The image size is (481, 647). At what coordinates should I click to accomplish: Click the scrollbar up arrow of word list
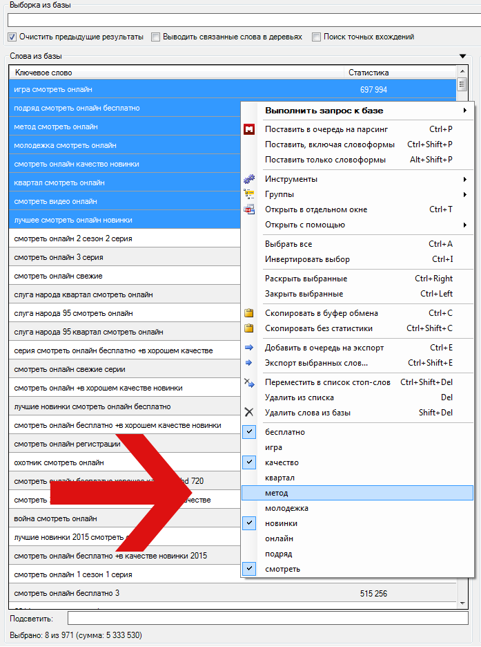click(x=462, y=71)
